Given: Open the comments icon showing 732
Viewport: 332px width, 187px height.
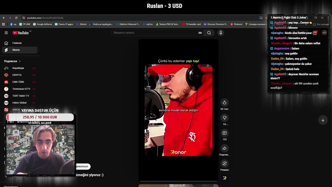Looking at the screenshot, I should click(225, 133).
